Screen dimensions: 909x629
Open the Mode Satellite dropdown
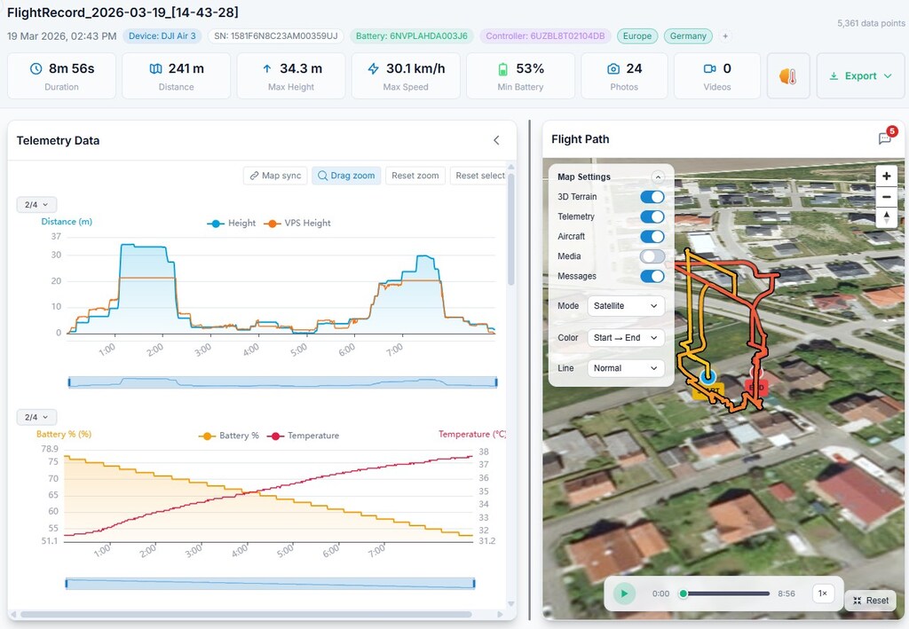pyautogui.click(x=626, y=306)
